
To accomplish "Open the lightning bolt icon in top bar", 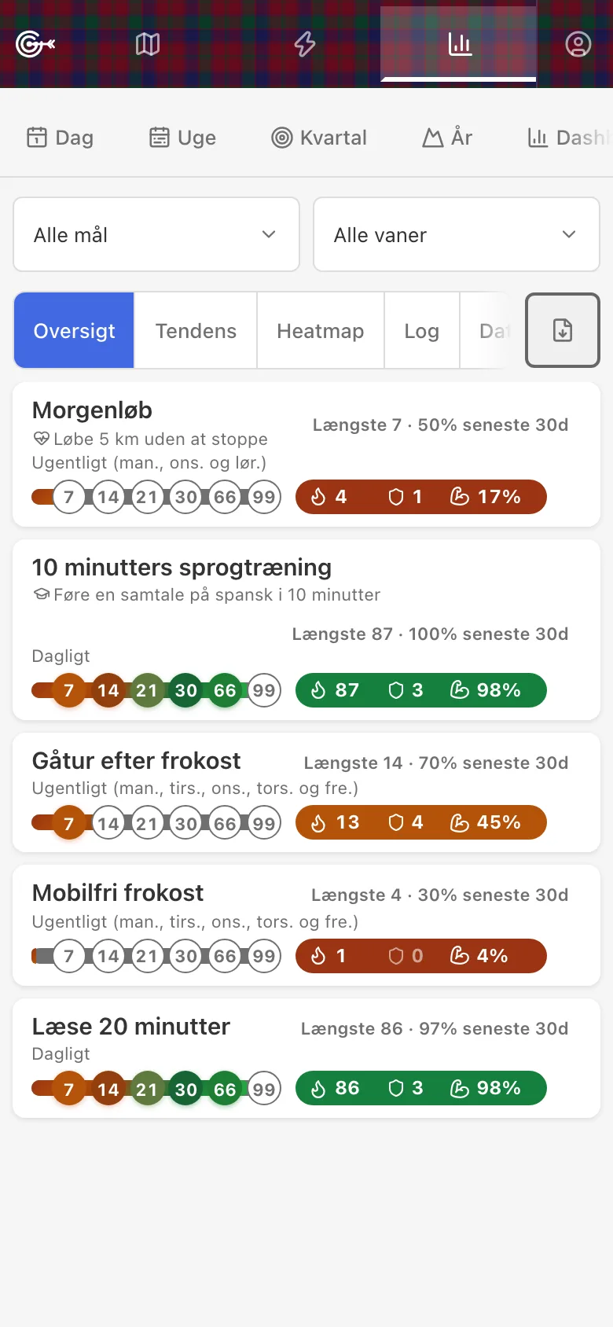I will click(305, 44).
